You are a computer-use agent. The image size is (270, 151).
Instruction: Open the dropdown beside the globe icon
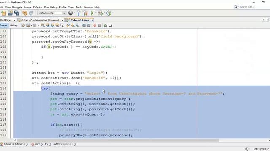[x=74, y=13]
